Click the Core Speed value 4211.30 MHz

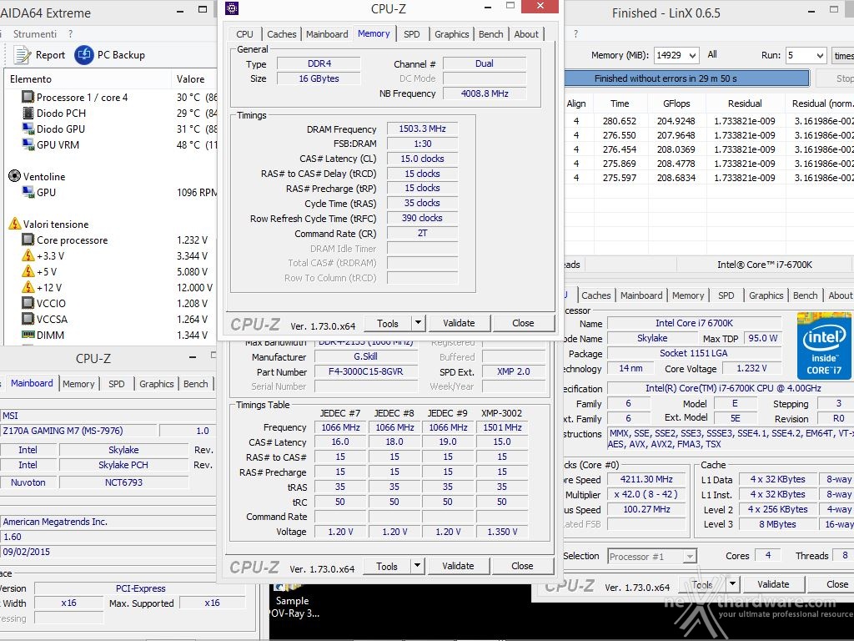646,479
